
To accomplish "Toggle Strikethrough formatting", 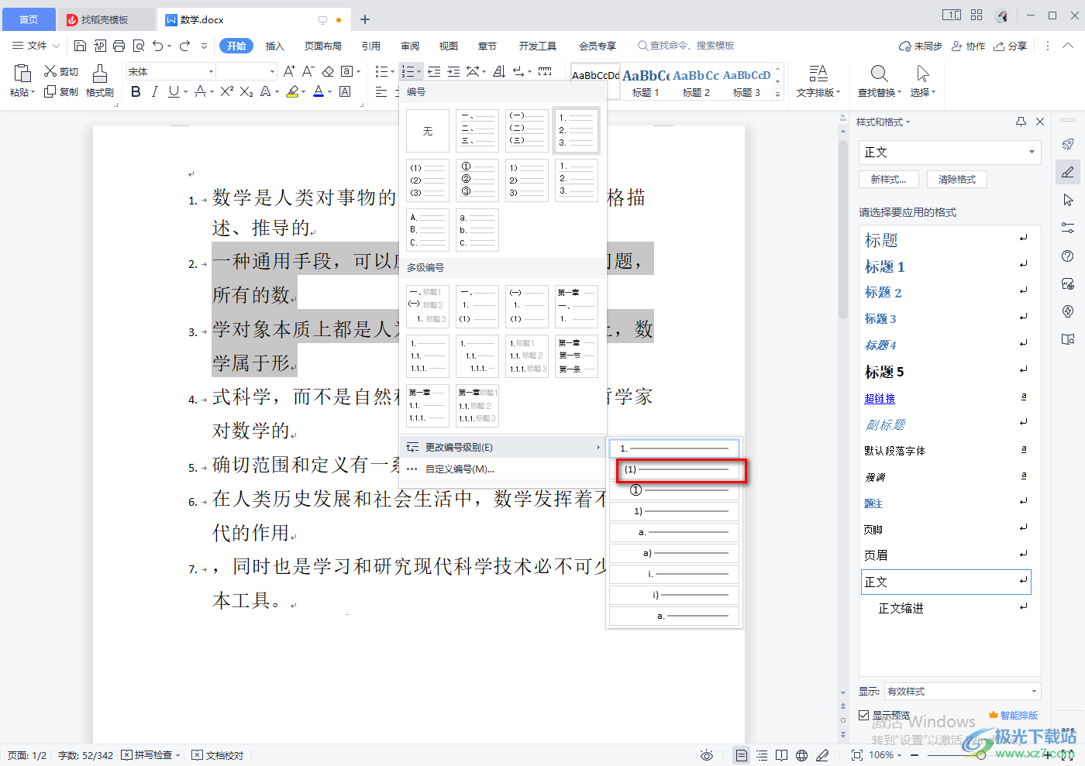I will coord(200,91).
